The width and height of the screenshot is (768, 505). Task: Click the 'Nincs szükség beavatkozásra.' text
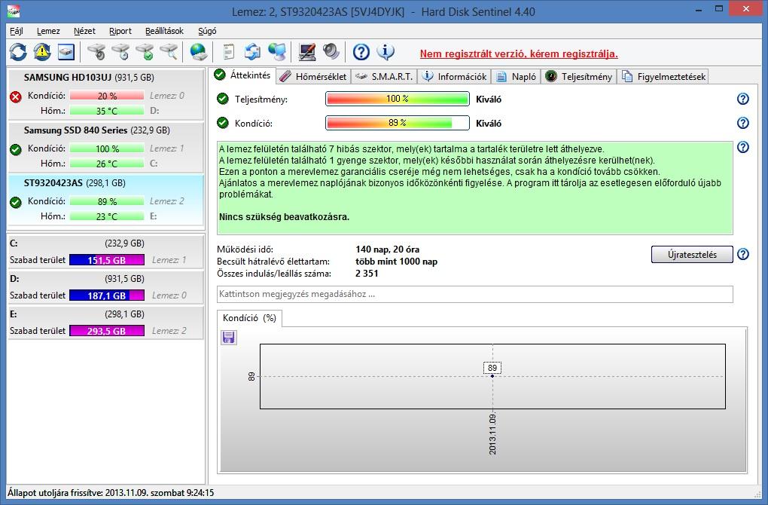pyautogui.click(x=284, y=217)
